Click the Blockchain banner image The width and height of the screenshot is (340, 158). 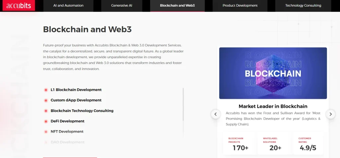tap(273, 73)
